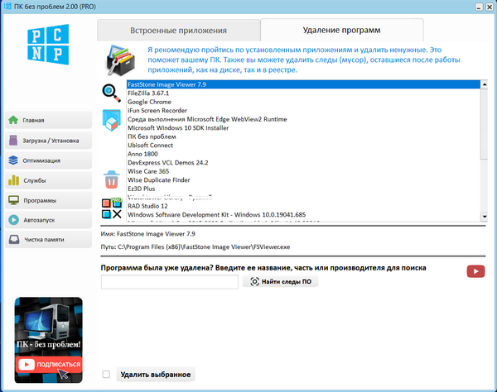Image resolution: width=497 pixels, height=392 pixels.
Task: Open the red YouTube video icon
Action: click(x=475, y=271)
